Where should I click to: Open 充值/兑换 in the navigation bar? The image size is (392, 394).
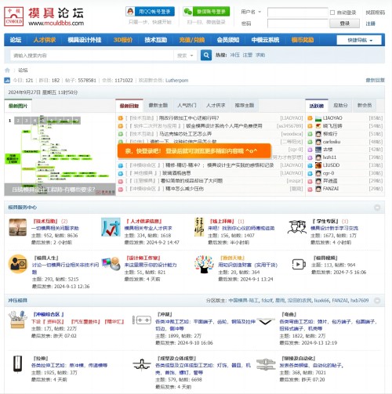192,40
